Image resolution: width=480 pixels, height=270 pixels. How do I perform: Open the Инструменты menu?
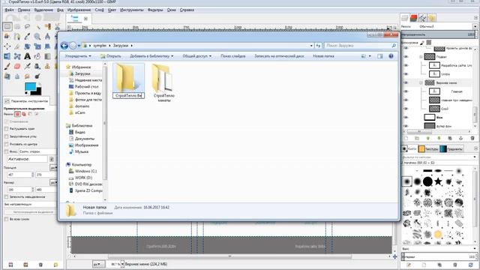(132, 10)
